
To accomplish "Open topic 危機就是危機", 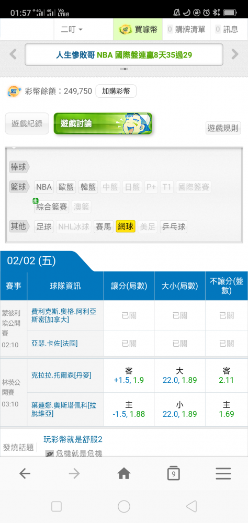I will (x=79, y=453).
